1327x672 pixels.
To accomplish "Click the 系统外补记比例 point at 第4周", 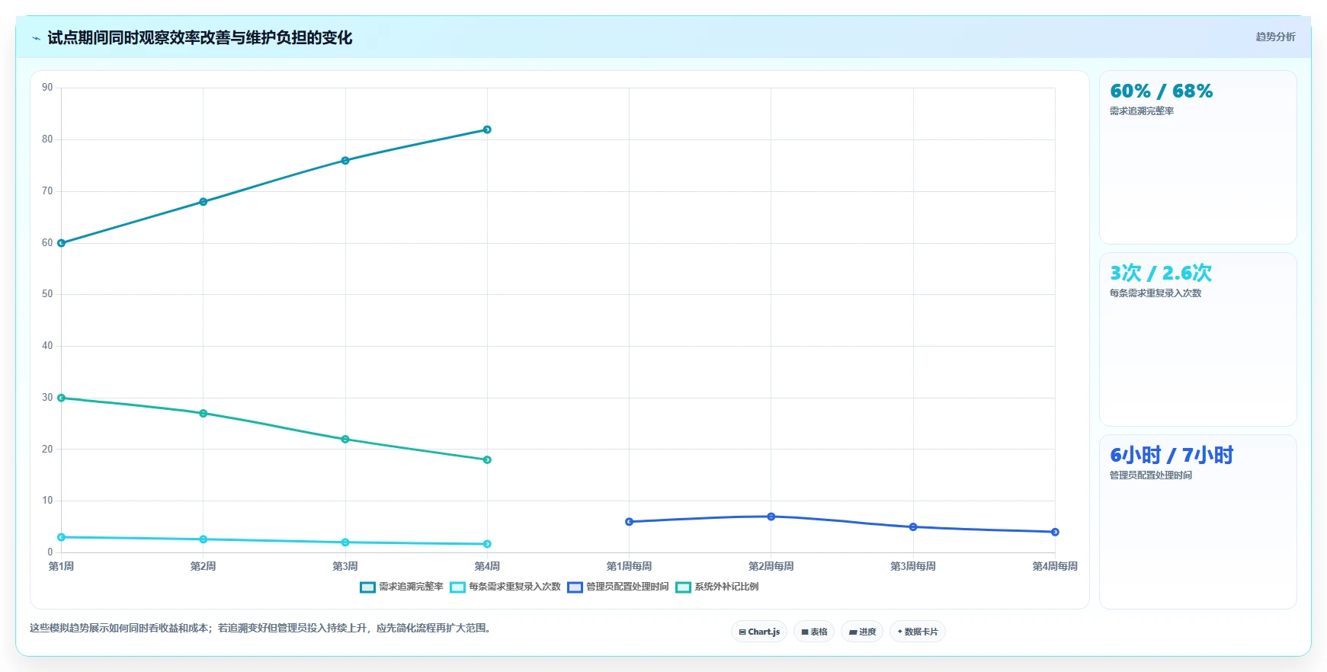I will click(487, 460).
